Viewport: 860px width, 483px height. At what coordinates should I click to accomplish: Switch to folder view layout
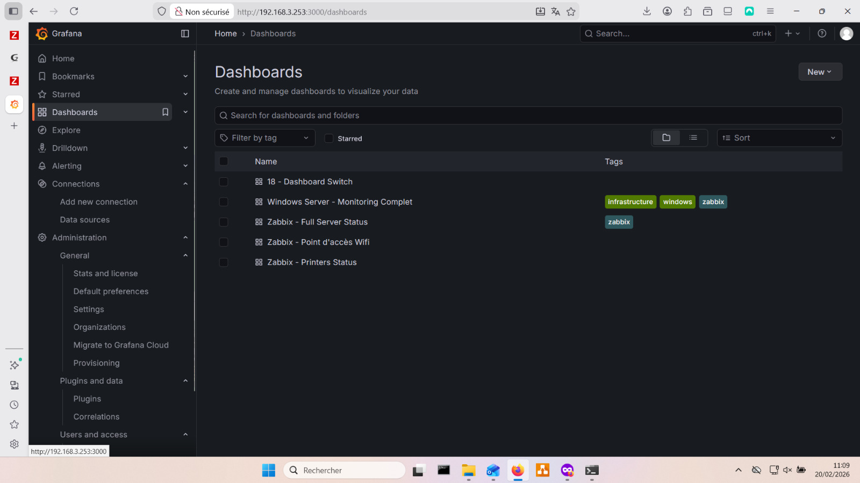click(666, 138)
